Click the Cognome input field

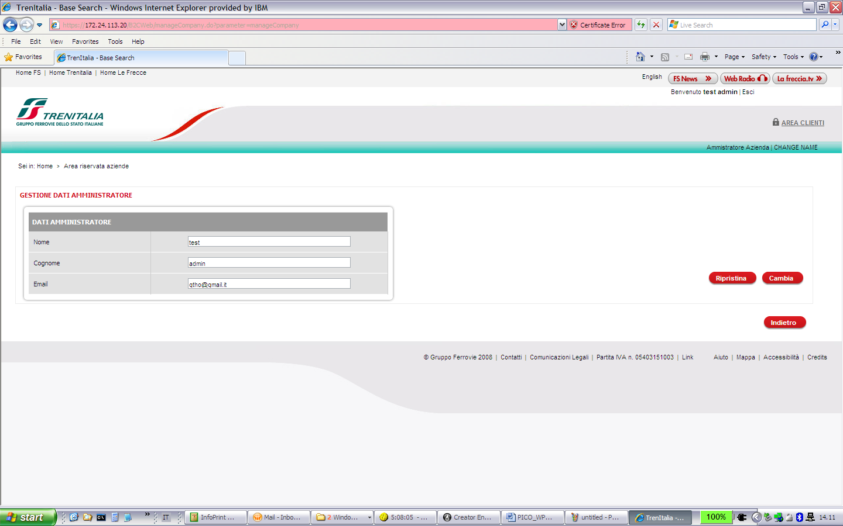[269, 262]
